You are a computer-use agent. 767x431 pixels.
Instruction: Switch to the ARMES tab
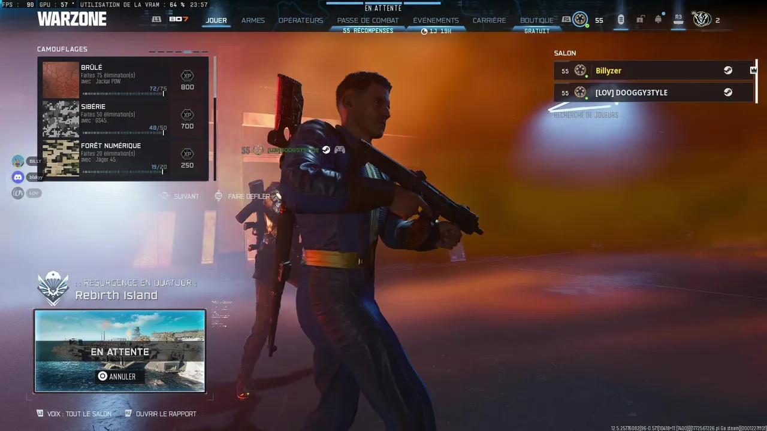(x=253, y=20)
